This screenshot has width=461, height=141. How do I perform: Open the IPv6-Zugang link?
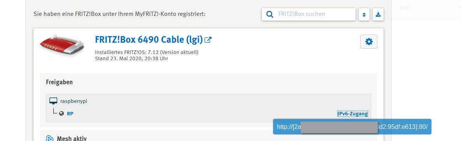pos(352,114)
